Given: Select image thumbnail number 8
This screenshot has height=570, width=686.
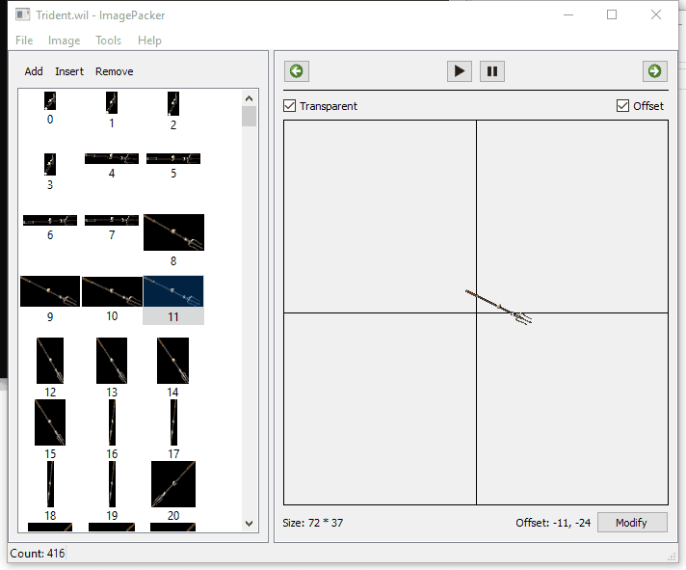Looking at the screenshot, I should click(173, 233).
